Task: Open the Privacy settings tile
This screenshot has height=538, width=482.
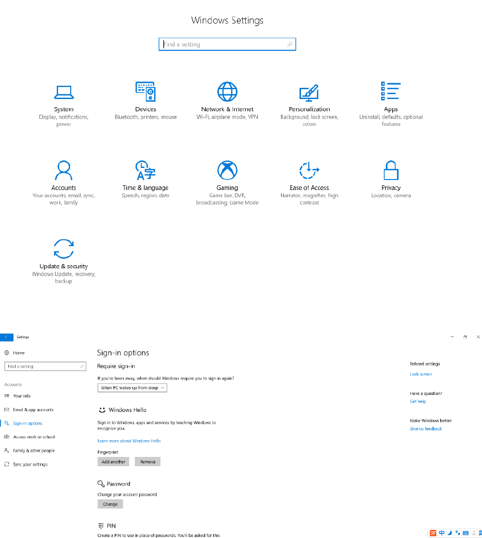Action: coord(391,180)
